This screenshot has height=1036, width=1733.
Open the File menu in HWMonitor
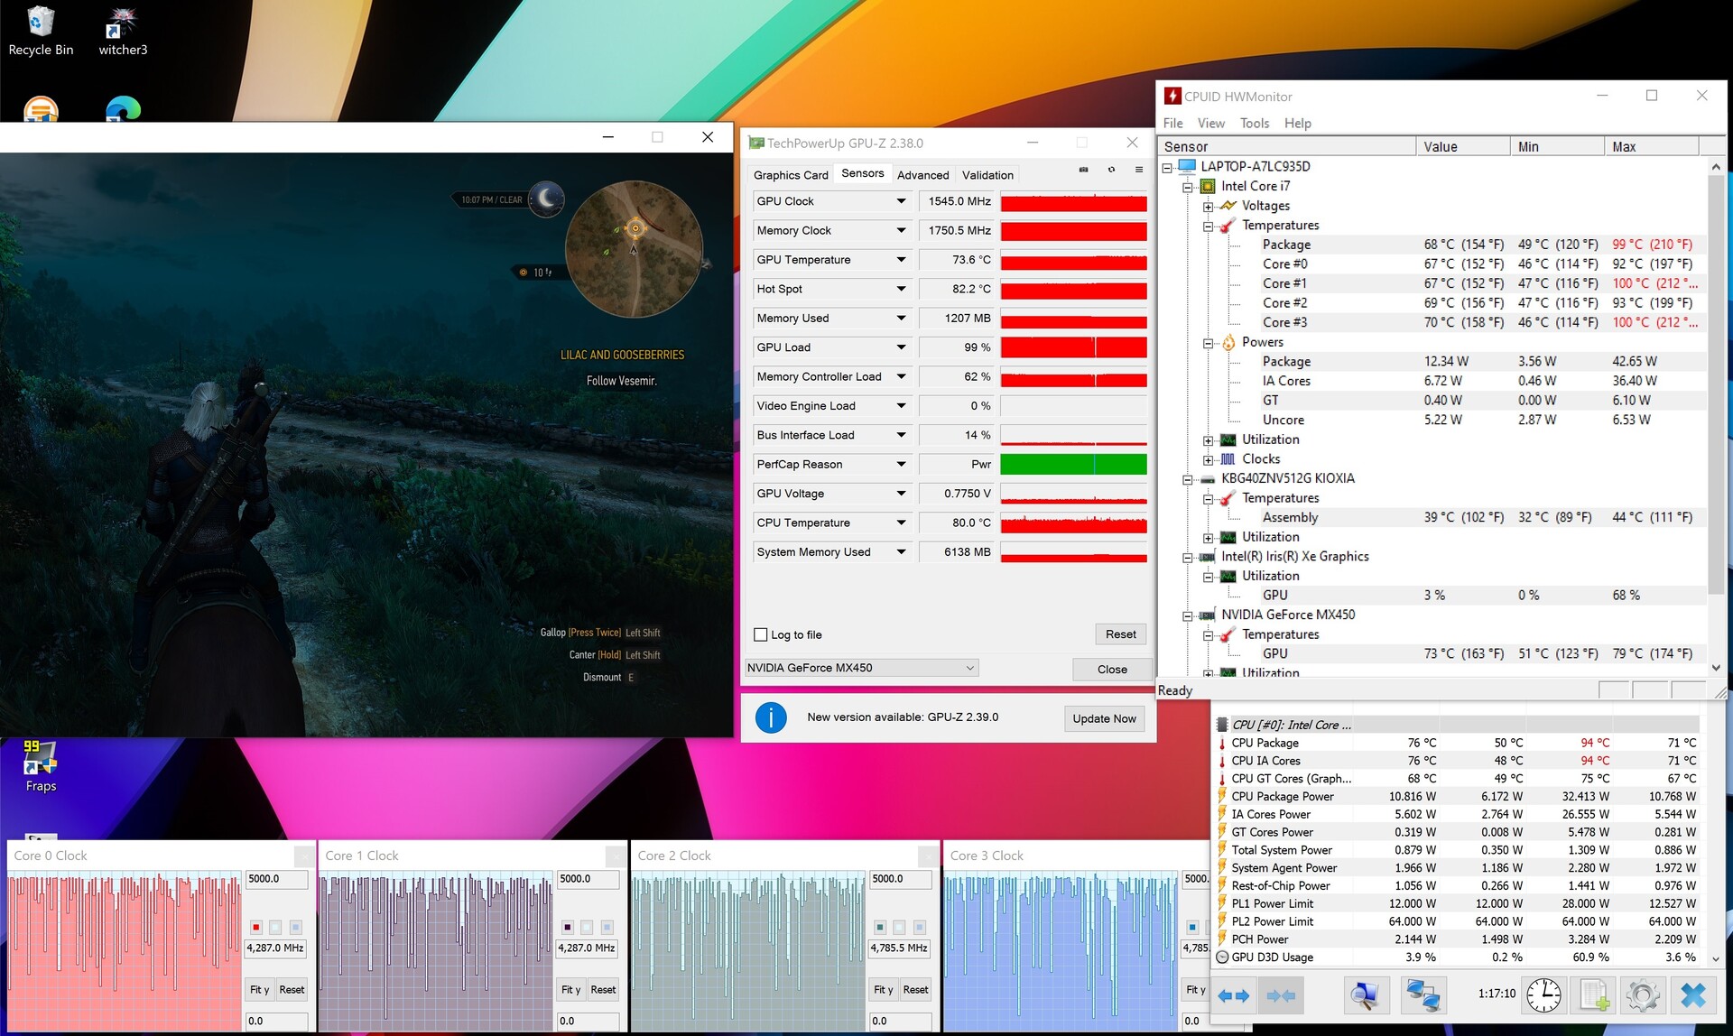tap(1173, 124)
